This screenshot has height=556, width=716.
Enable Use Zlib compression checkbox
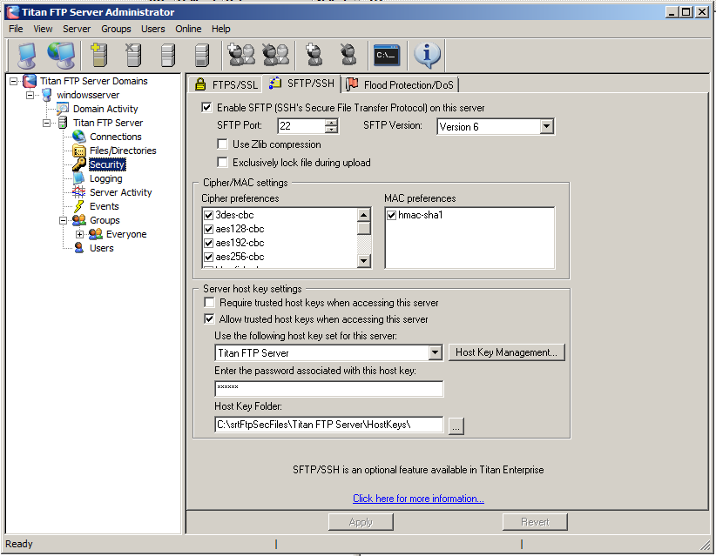tap(222, 144)
